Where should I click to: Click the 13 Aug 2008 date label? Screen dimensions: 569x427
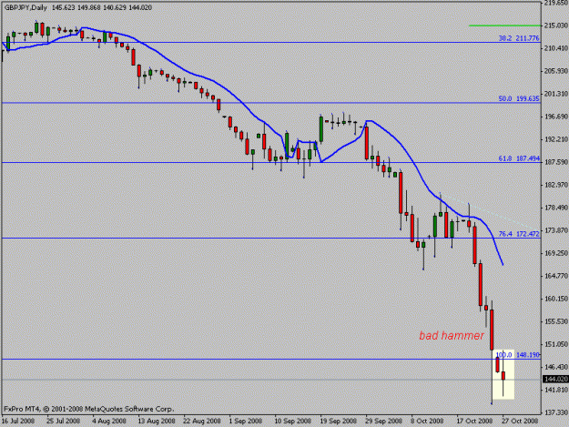(x=157, y=421)
